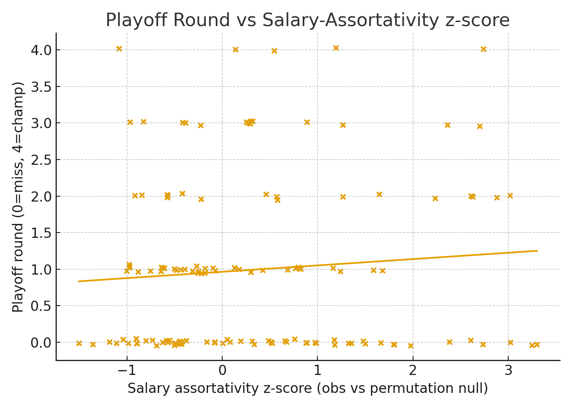This screenshot has width=572, height=408.
Task: Click the y-axis tick label 4.0
Action: pyautogui.click(x=40, y=50)
